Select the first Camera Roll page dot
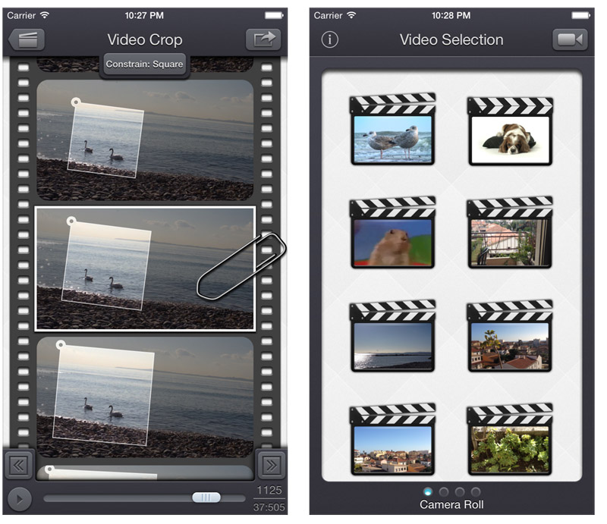The height and width of the screenshot is (524, 607). click(429, 492)
